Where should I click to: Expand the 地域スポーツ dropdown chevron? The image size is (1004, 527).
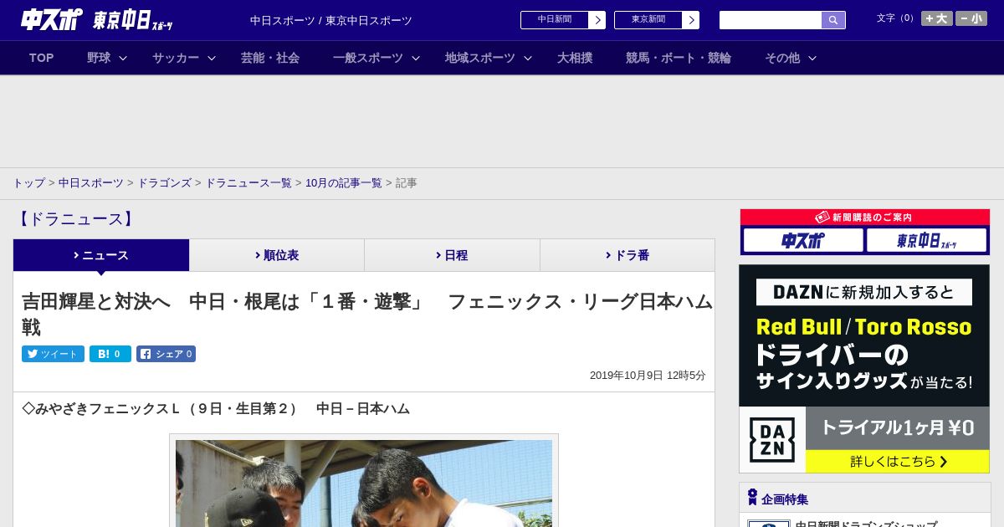(x=528, y=58)
